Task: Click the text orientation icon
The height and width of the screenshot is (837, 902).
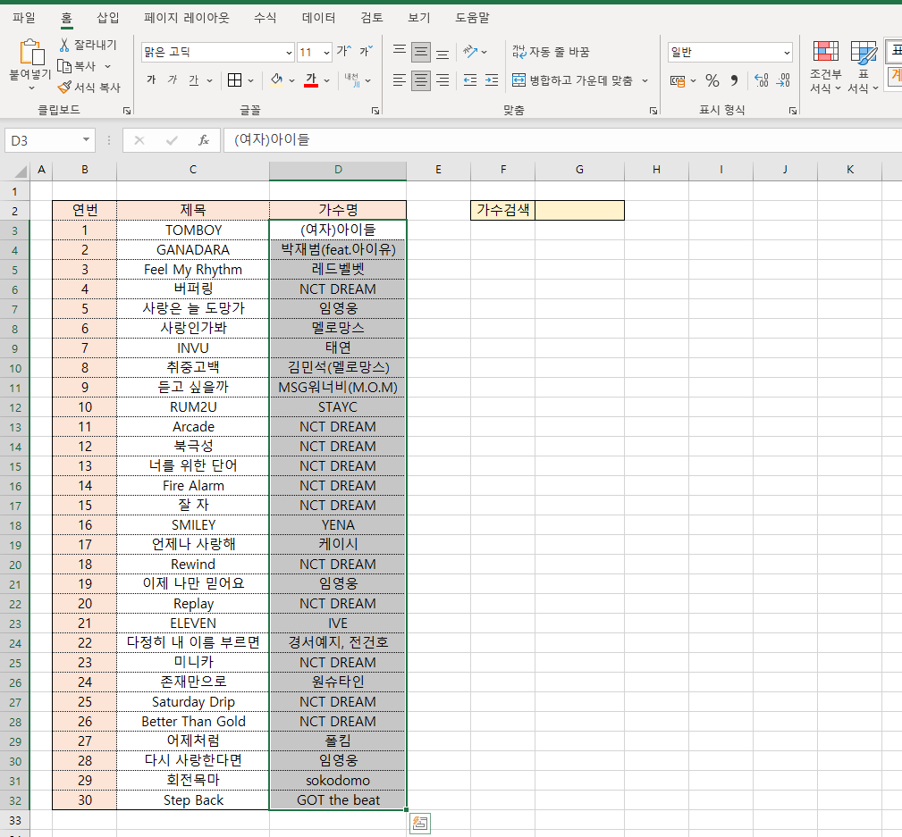Action: pos(470,52)
